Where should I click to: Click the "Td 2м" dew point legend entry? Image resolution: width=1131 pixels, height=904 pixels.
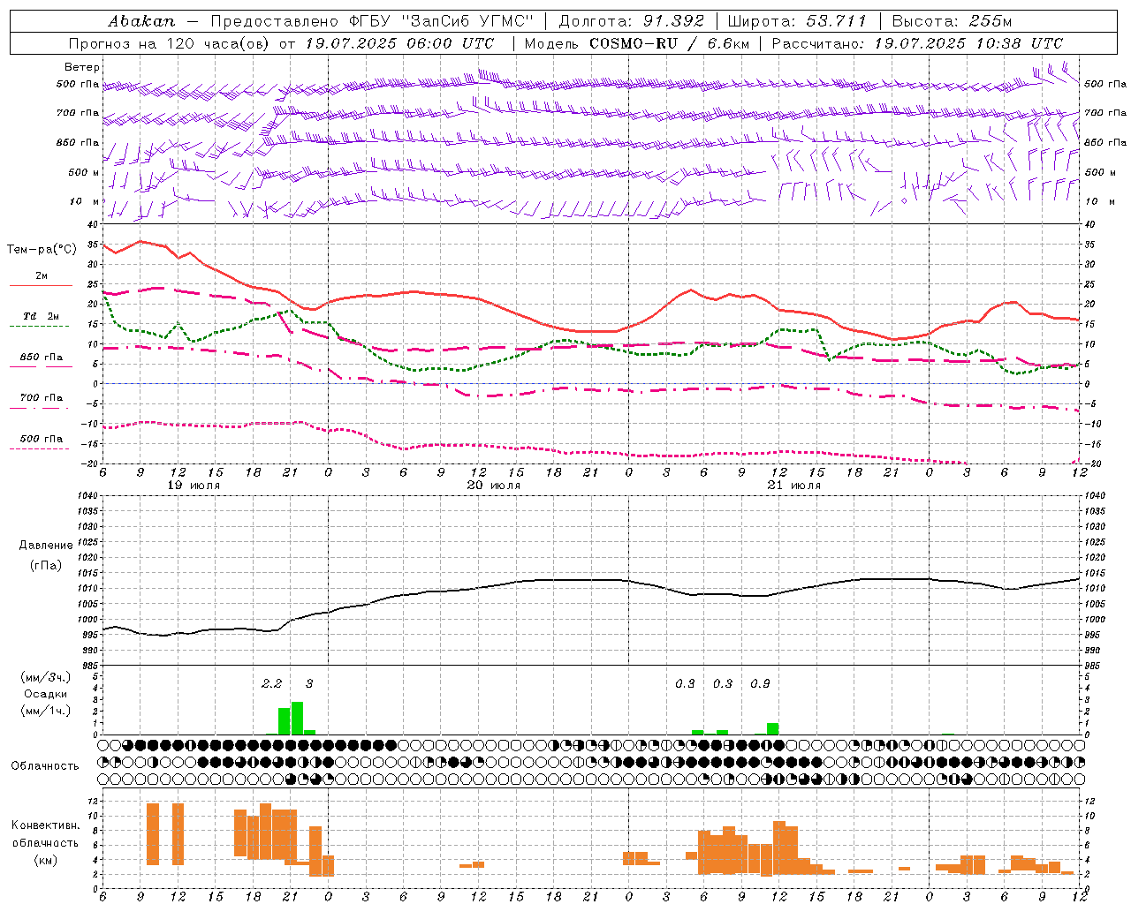(41, 316)
